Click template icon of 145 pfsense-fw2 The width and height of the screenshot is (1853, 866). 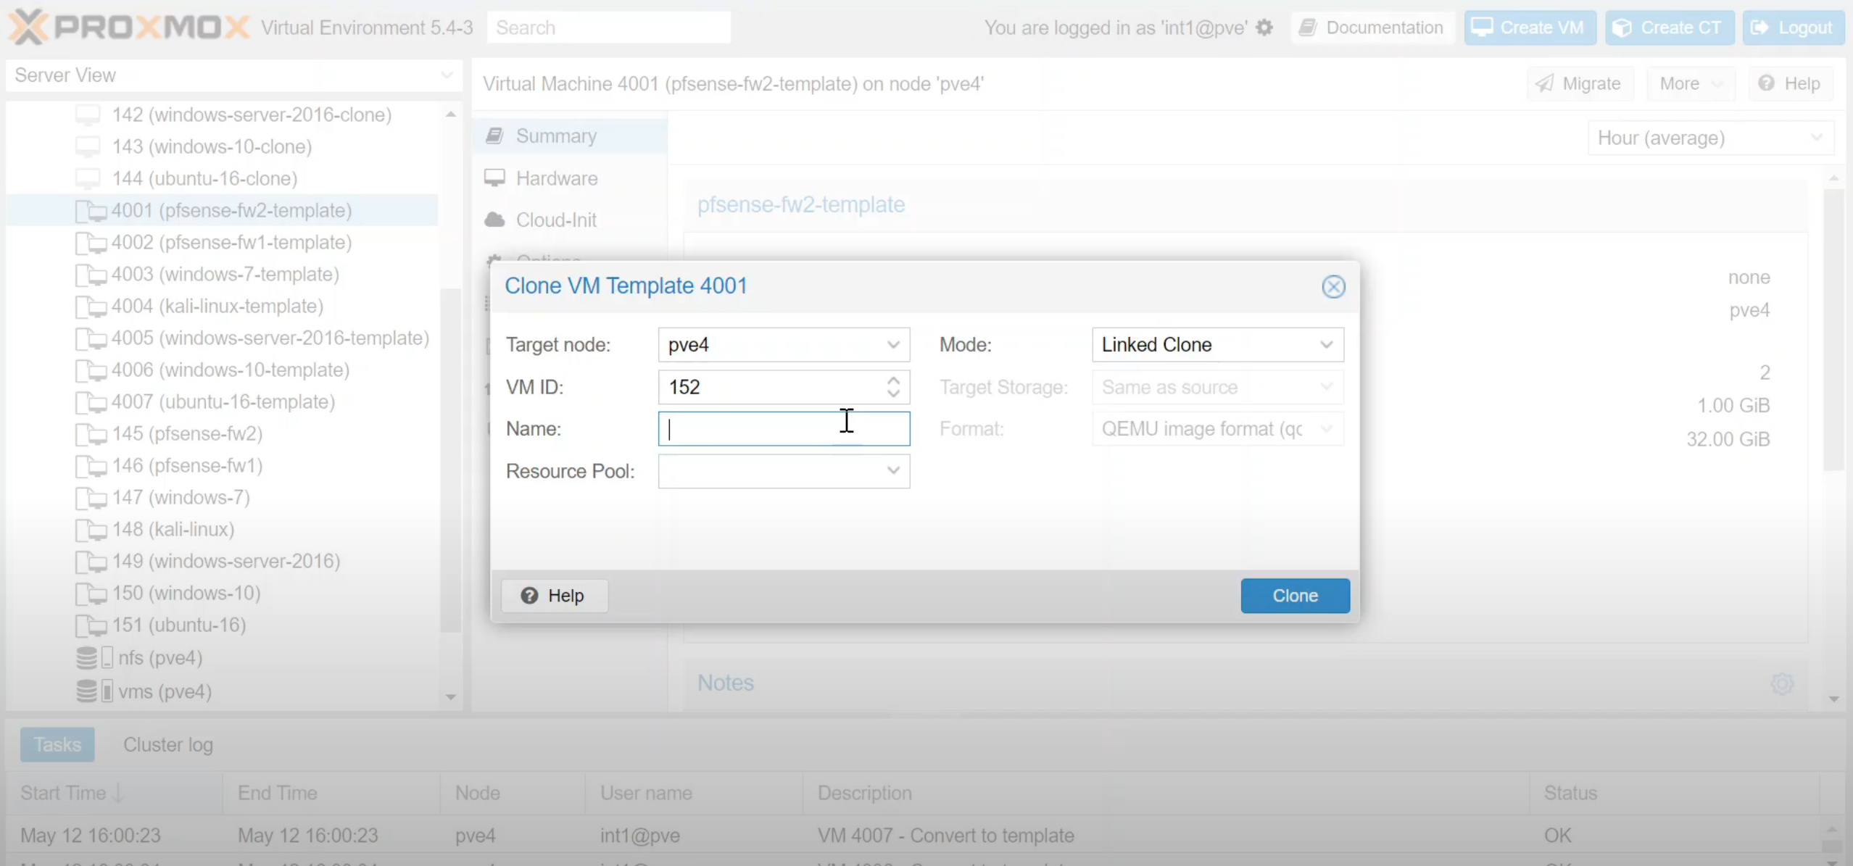[x=91, y=434]
